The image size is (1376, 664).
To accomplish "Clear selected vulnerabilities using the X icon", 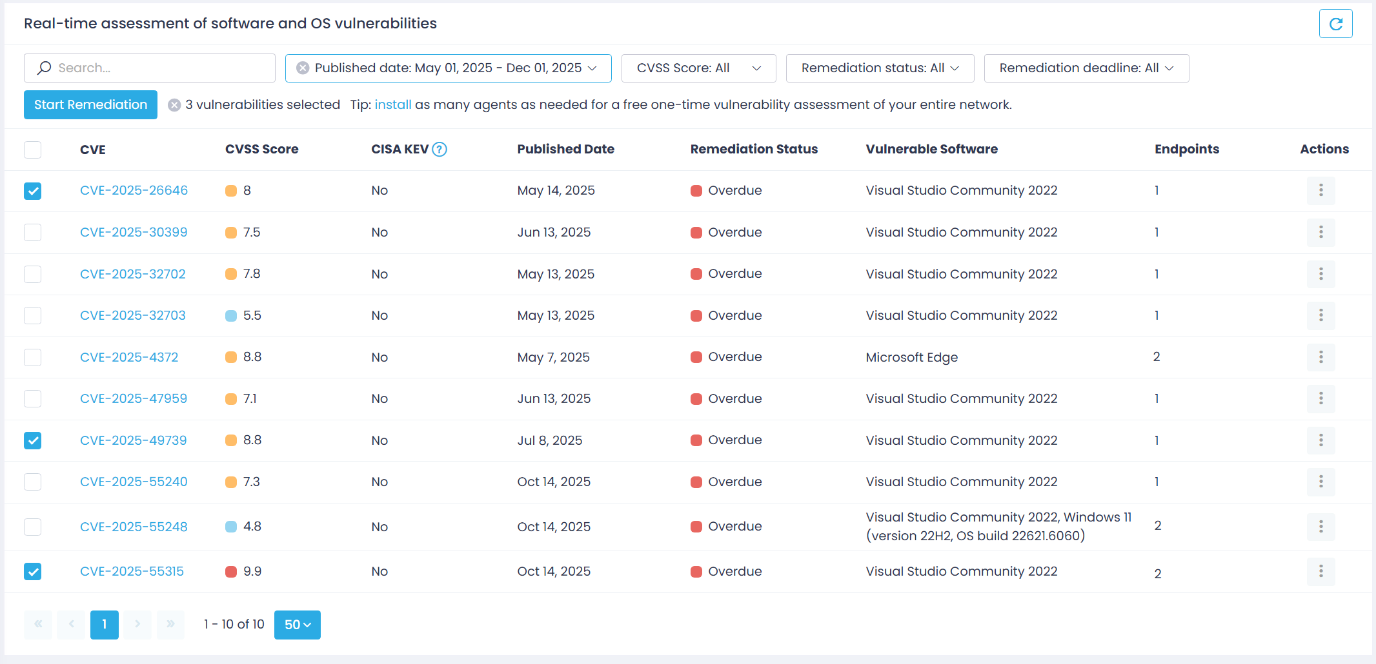I will (174, 104).
